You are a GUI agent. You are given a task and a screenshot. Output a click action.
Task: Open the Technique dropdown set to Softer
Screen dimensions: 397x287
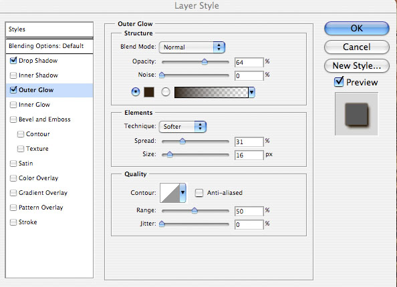pos(182,127)
